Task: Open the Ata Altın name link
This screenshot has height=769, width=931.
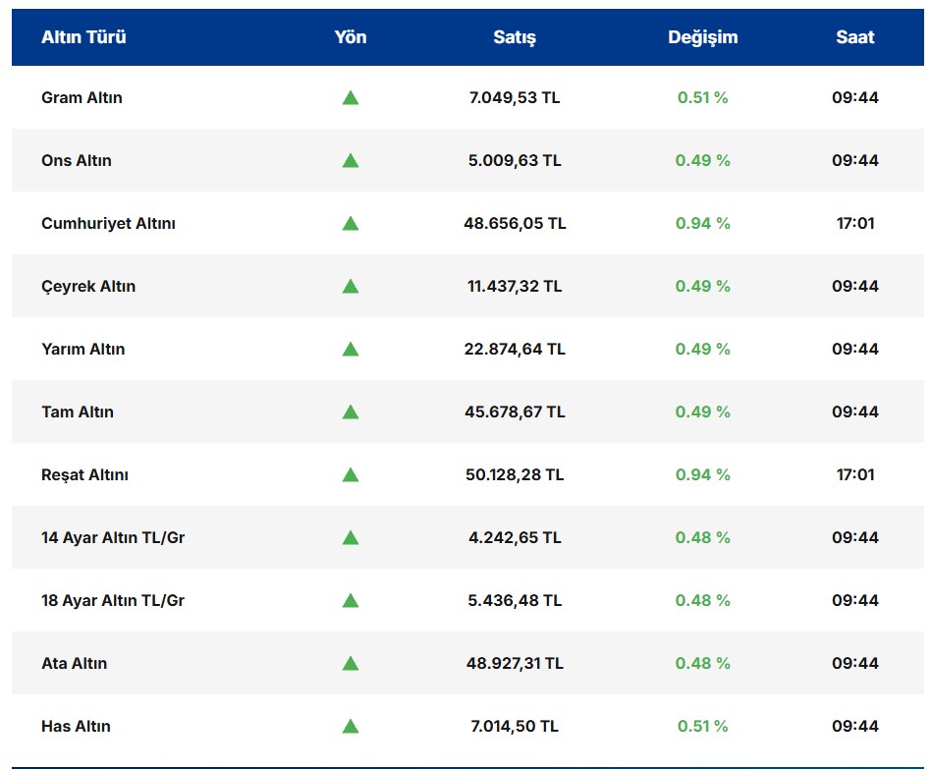Action: (x=74, y=663)
